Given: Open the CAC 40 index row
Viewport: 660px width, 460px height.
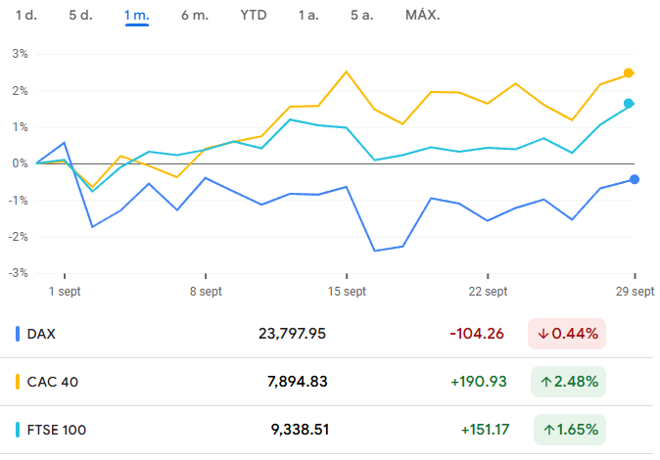Looking at the screenshot, I should [x=327, y=382].
